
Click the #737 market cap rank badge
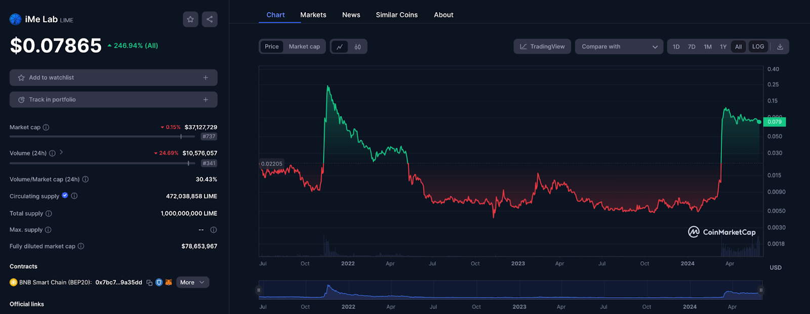click(209, 137)
